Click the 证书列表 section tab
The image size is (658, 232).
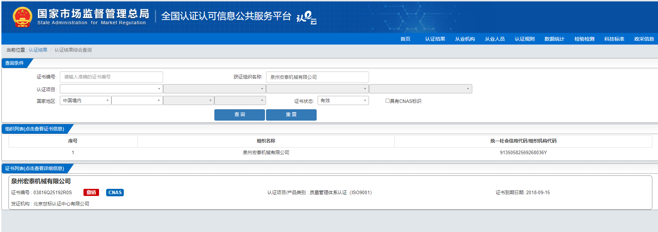35,168
